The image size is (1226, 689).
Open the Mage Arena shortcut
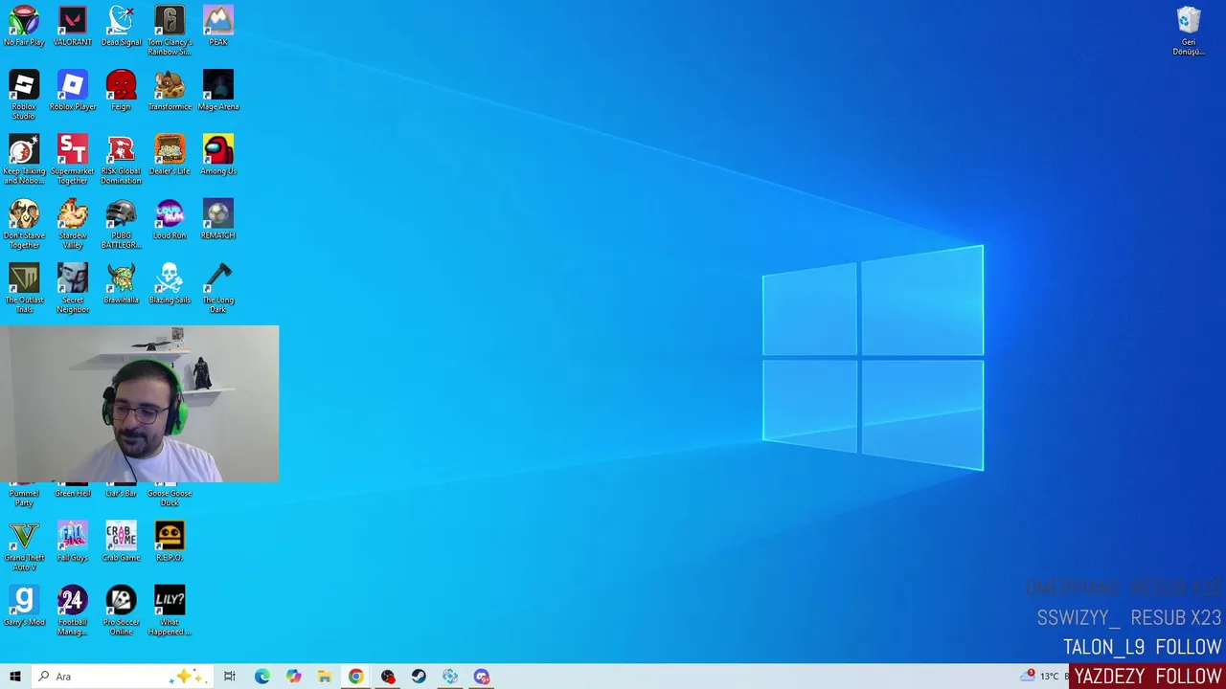[x=218, y=90]
